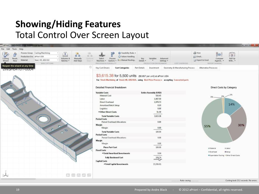Screen dimensions: 259x194
Task: Open Compare Against tool
Action: coord(219,57)
